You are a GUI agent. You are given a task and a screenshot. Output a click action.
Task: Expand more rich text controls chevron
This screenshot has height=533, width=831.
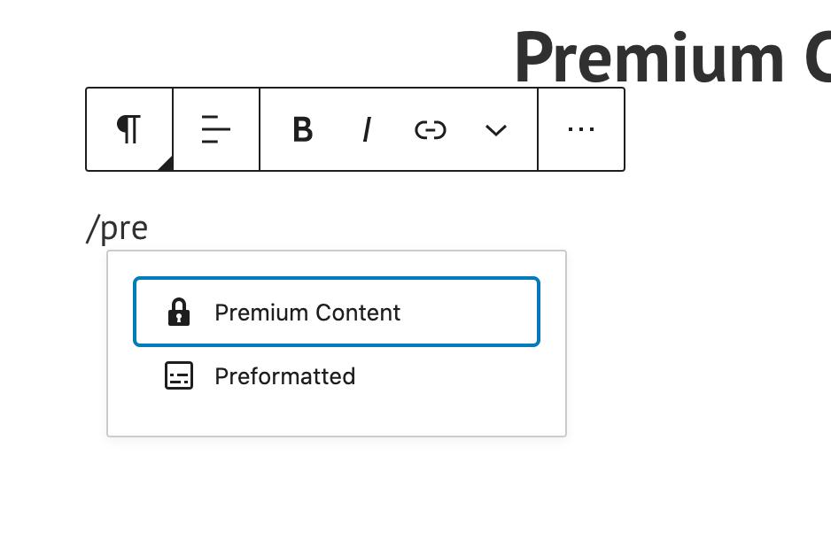click(x=496, y=130)
